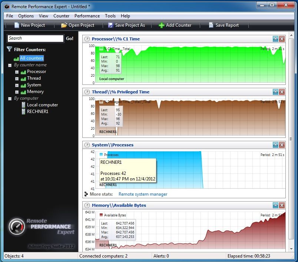Click Connected computers: 2 in status bar
Viewport: 298px width, 262px height.
[103, 256]
